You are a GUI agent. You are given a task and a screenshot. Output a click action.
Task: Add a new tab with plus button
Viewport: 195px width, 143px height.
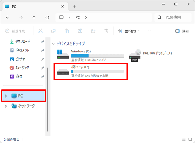pos(74,7)
